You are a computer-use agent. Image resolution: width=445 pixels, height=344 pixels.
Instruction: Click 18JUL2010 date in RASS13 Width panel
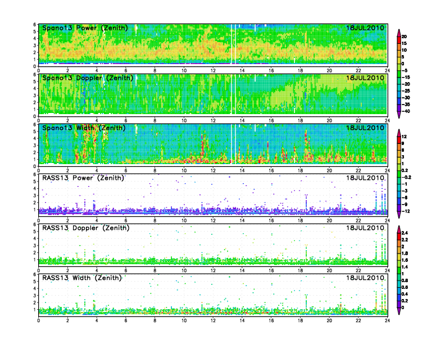tap(365, 278)
